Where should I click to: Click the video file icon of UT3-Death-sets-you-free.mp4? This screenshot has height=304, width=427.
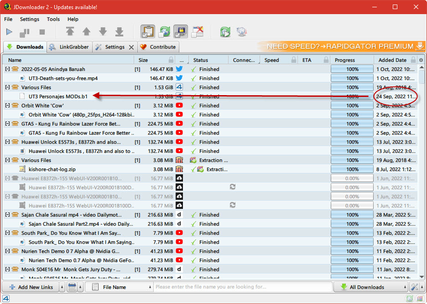[x=22, y=78]
